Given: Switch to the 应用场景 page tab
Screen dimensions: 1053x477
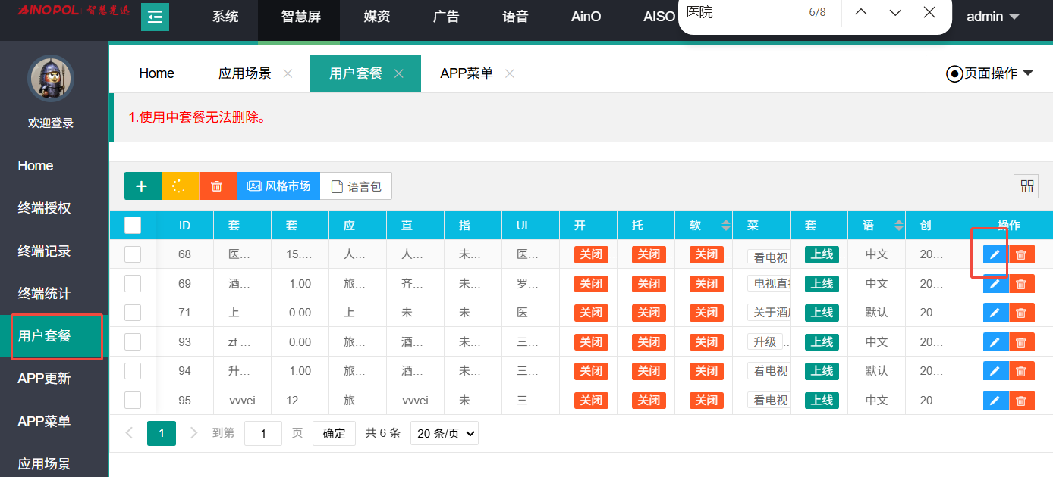Looking at the screenshot, I should pos(245,73).
